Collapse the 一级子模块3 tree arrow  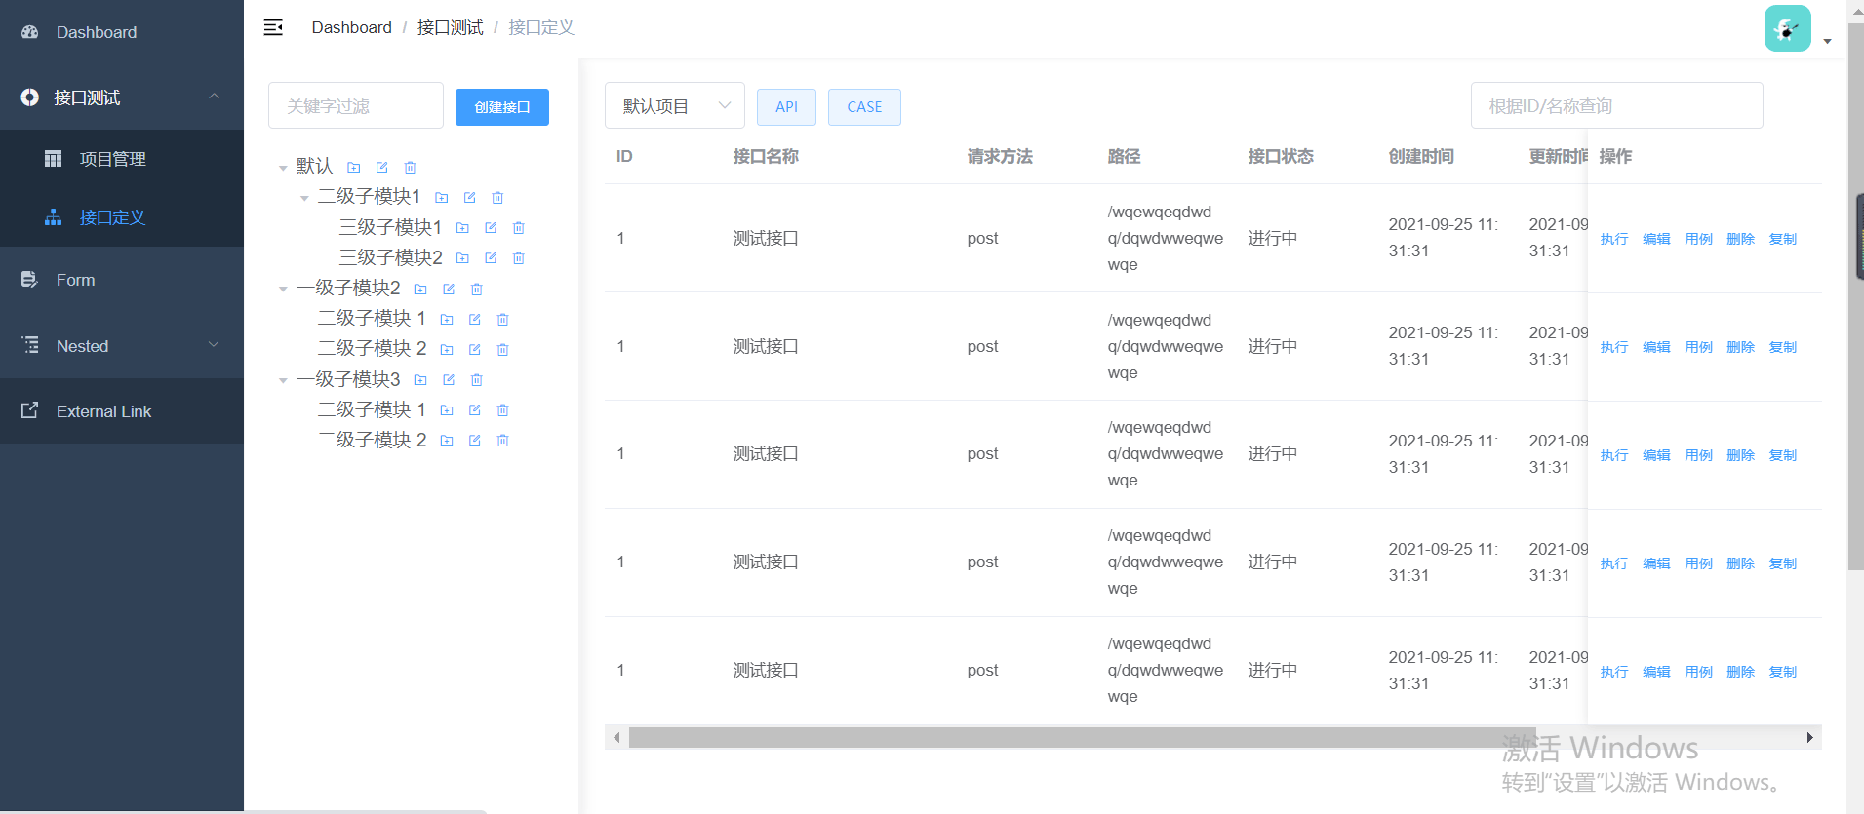click(283, 380)
